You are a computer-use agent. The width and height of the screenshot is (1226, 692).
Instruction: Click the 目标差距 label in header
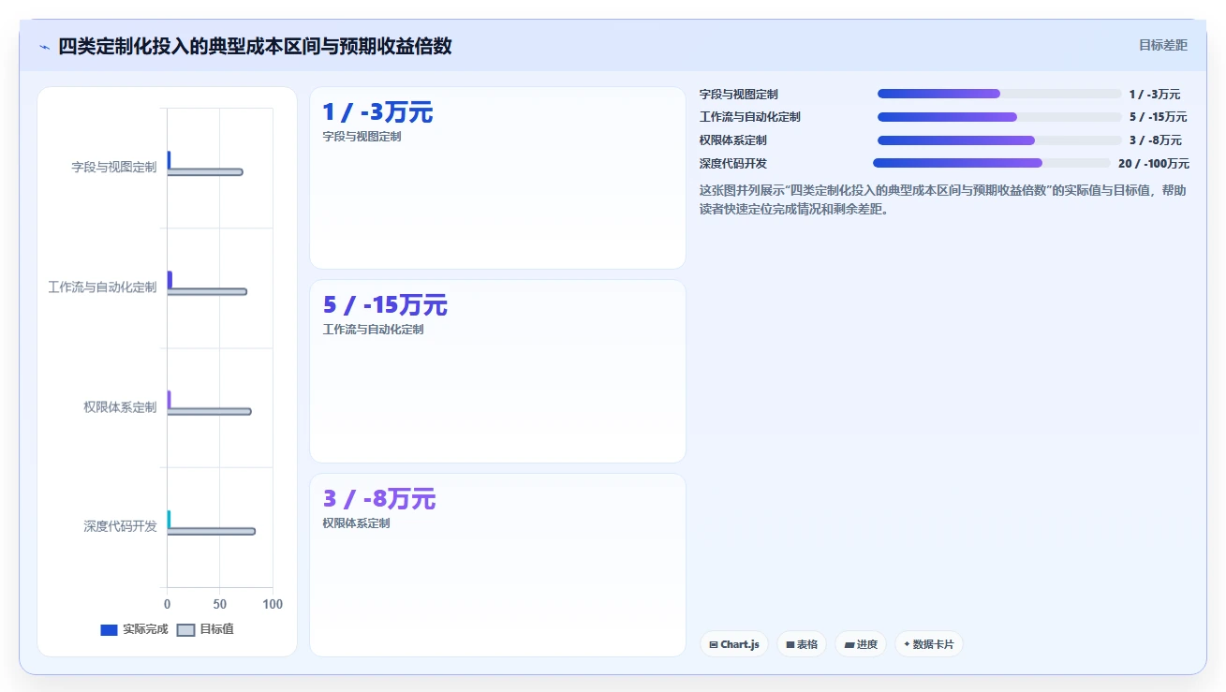coord(1163,45)
